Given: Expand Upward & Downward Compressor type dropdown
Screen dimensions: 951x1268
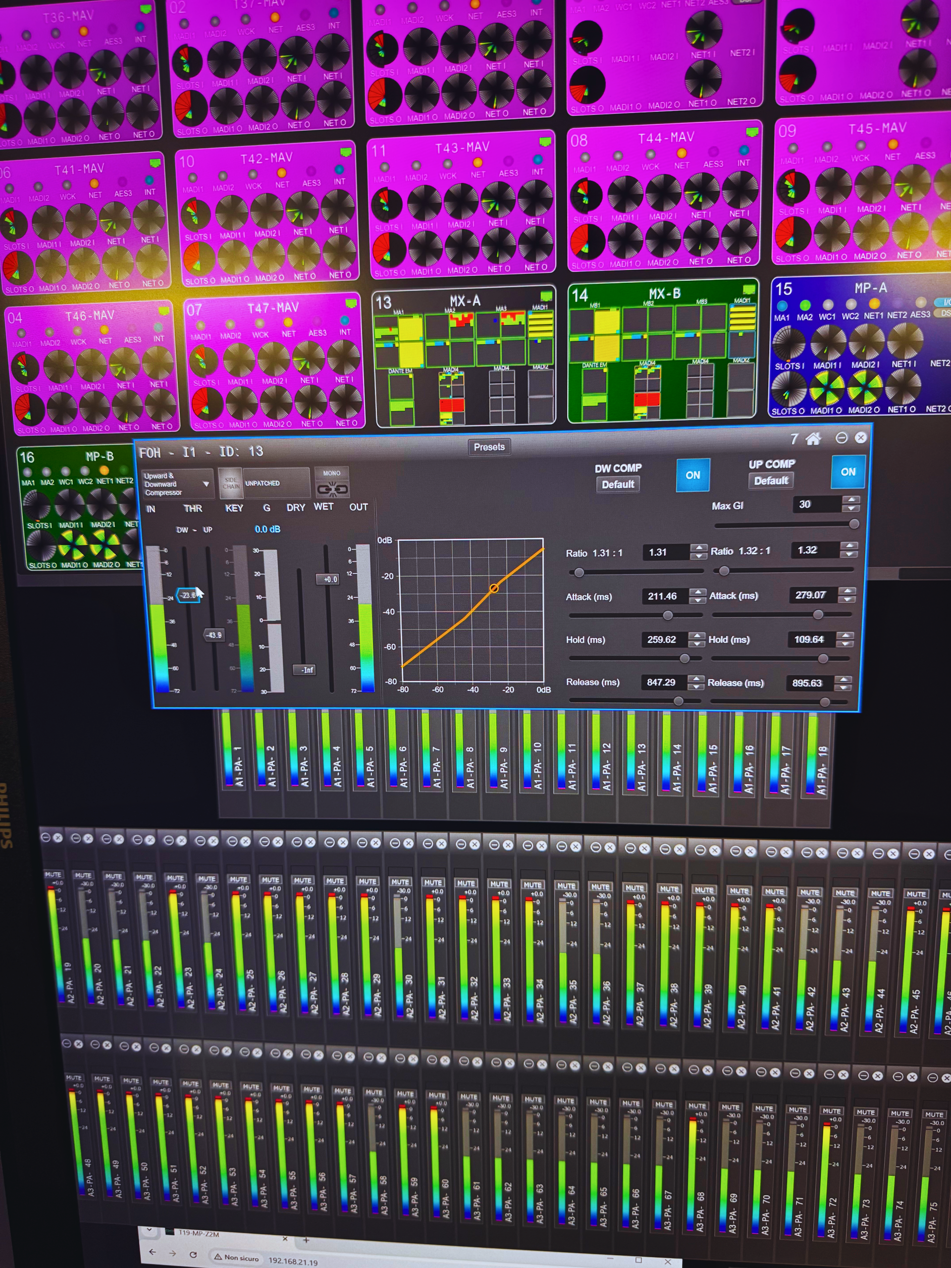Looking at the screenshot, I should click(x=206, y=484).
